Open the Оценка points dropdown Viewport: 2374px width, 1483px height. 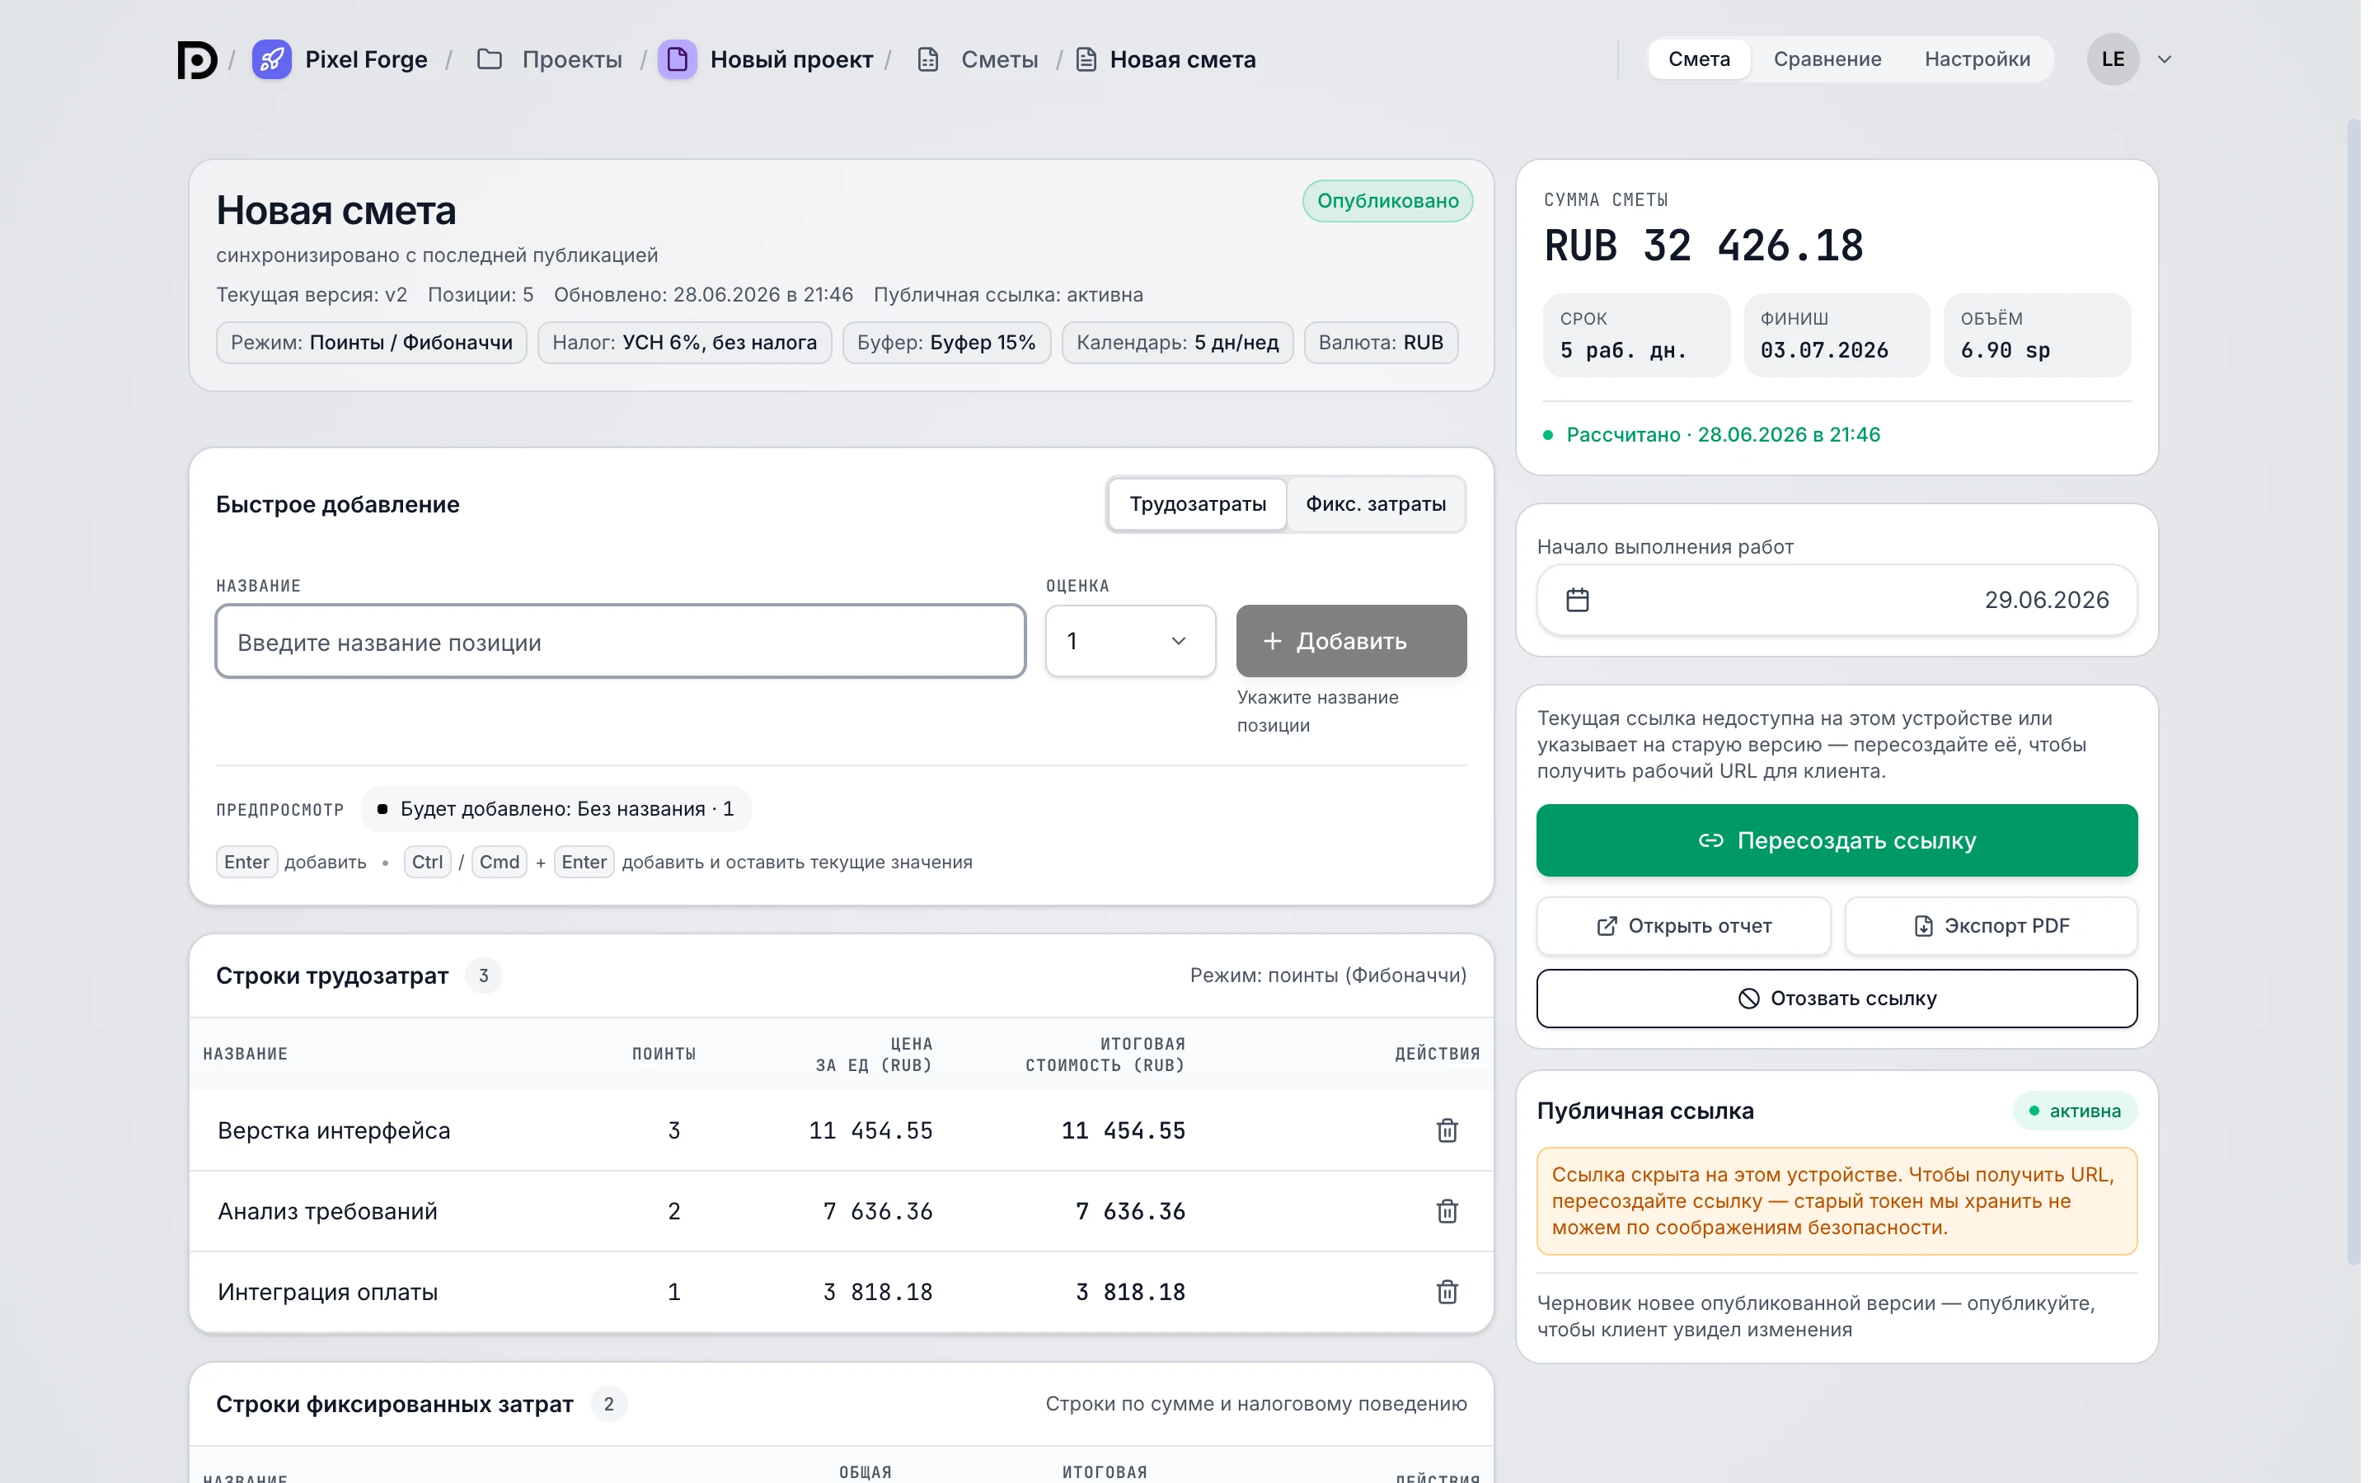1130,640
